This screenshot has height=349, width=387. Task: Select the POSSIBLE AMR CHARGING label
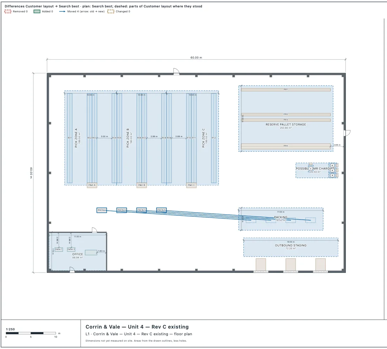pos(316,169)
